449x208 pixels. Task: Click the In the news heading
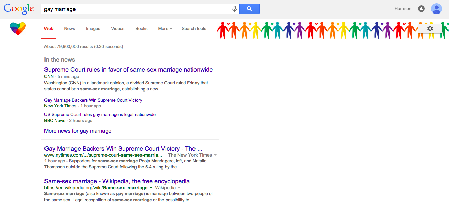click(60, 60)
